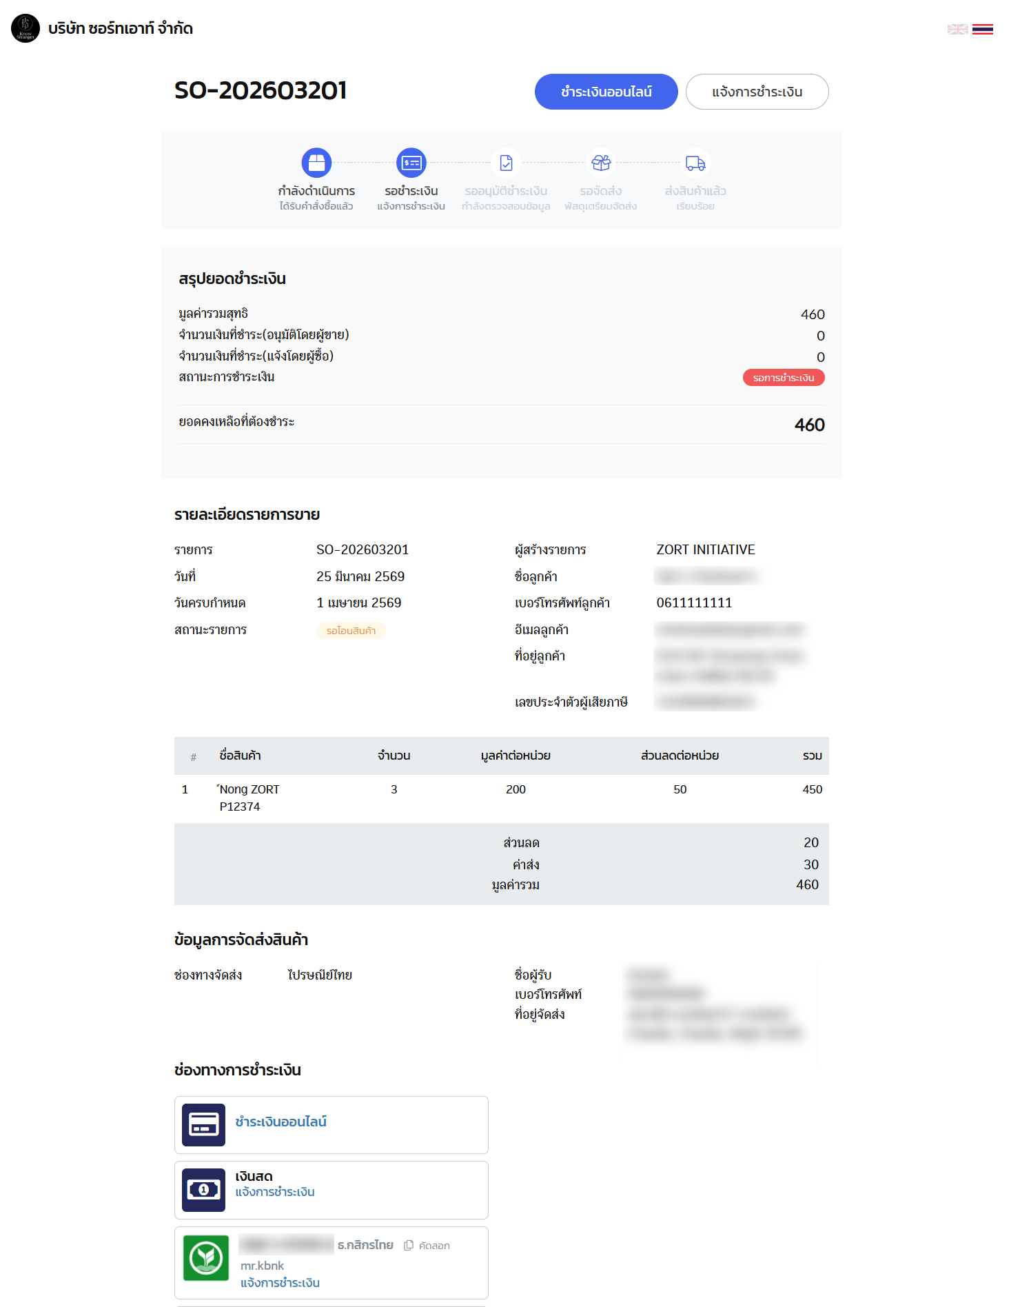Click the cash banknote icon

click(x=203, y=1190)
